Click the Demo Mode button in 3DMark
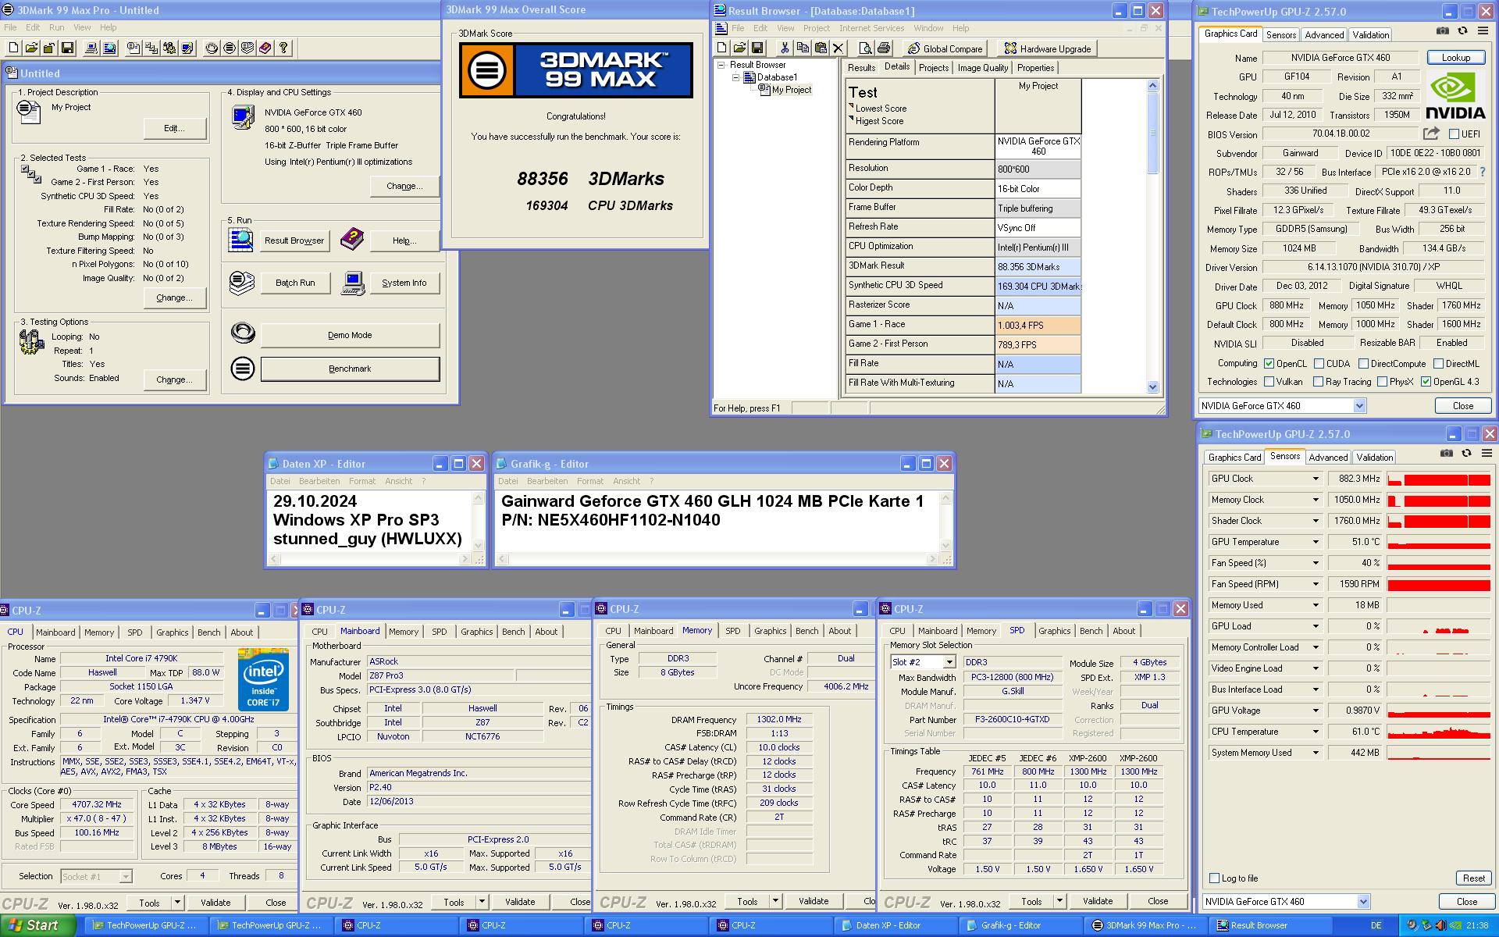Screen dimensions: 1499x937 (x=350, y=335)
